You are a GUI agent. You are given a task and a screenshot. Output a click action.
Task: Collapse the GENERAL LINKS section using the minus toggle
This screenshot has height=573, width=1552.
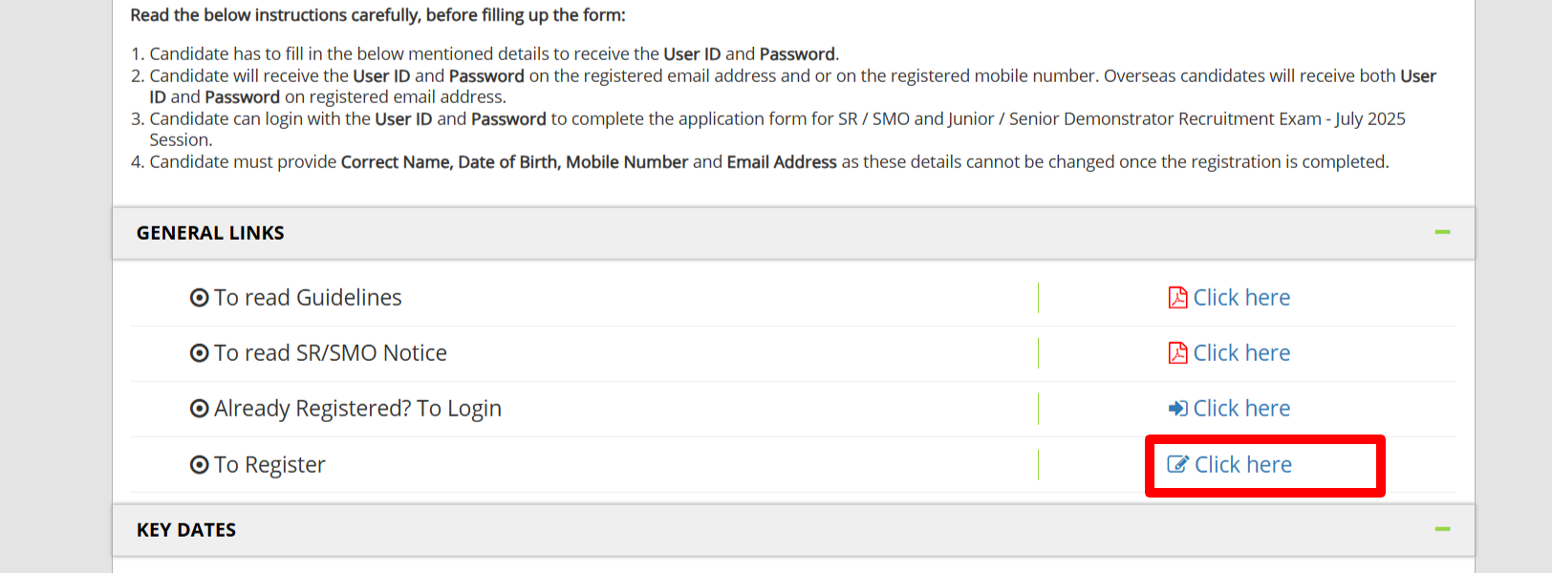pos(1443,232)
